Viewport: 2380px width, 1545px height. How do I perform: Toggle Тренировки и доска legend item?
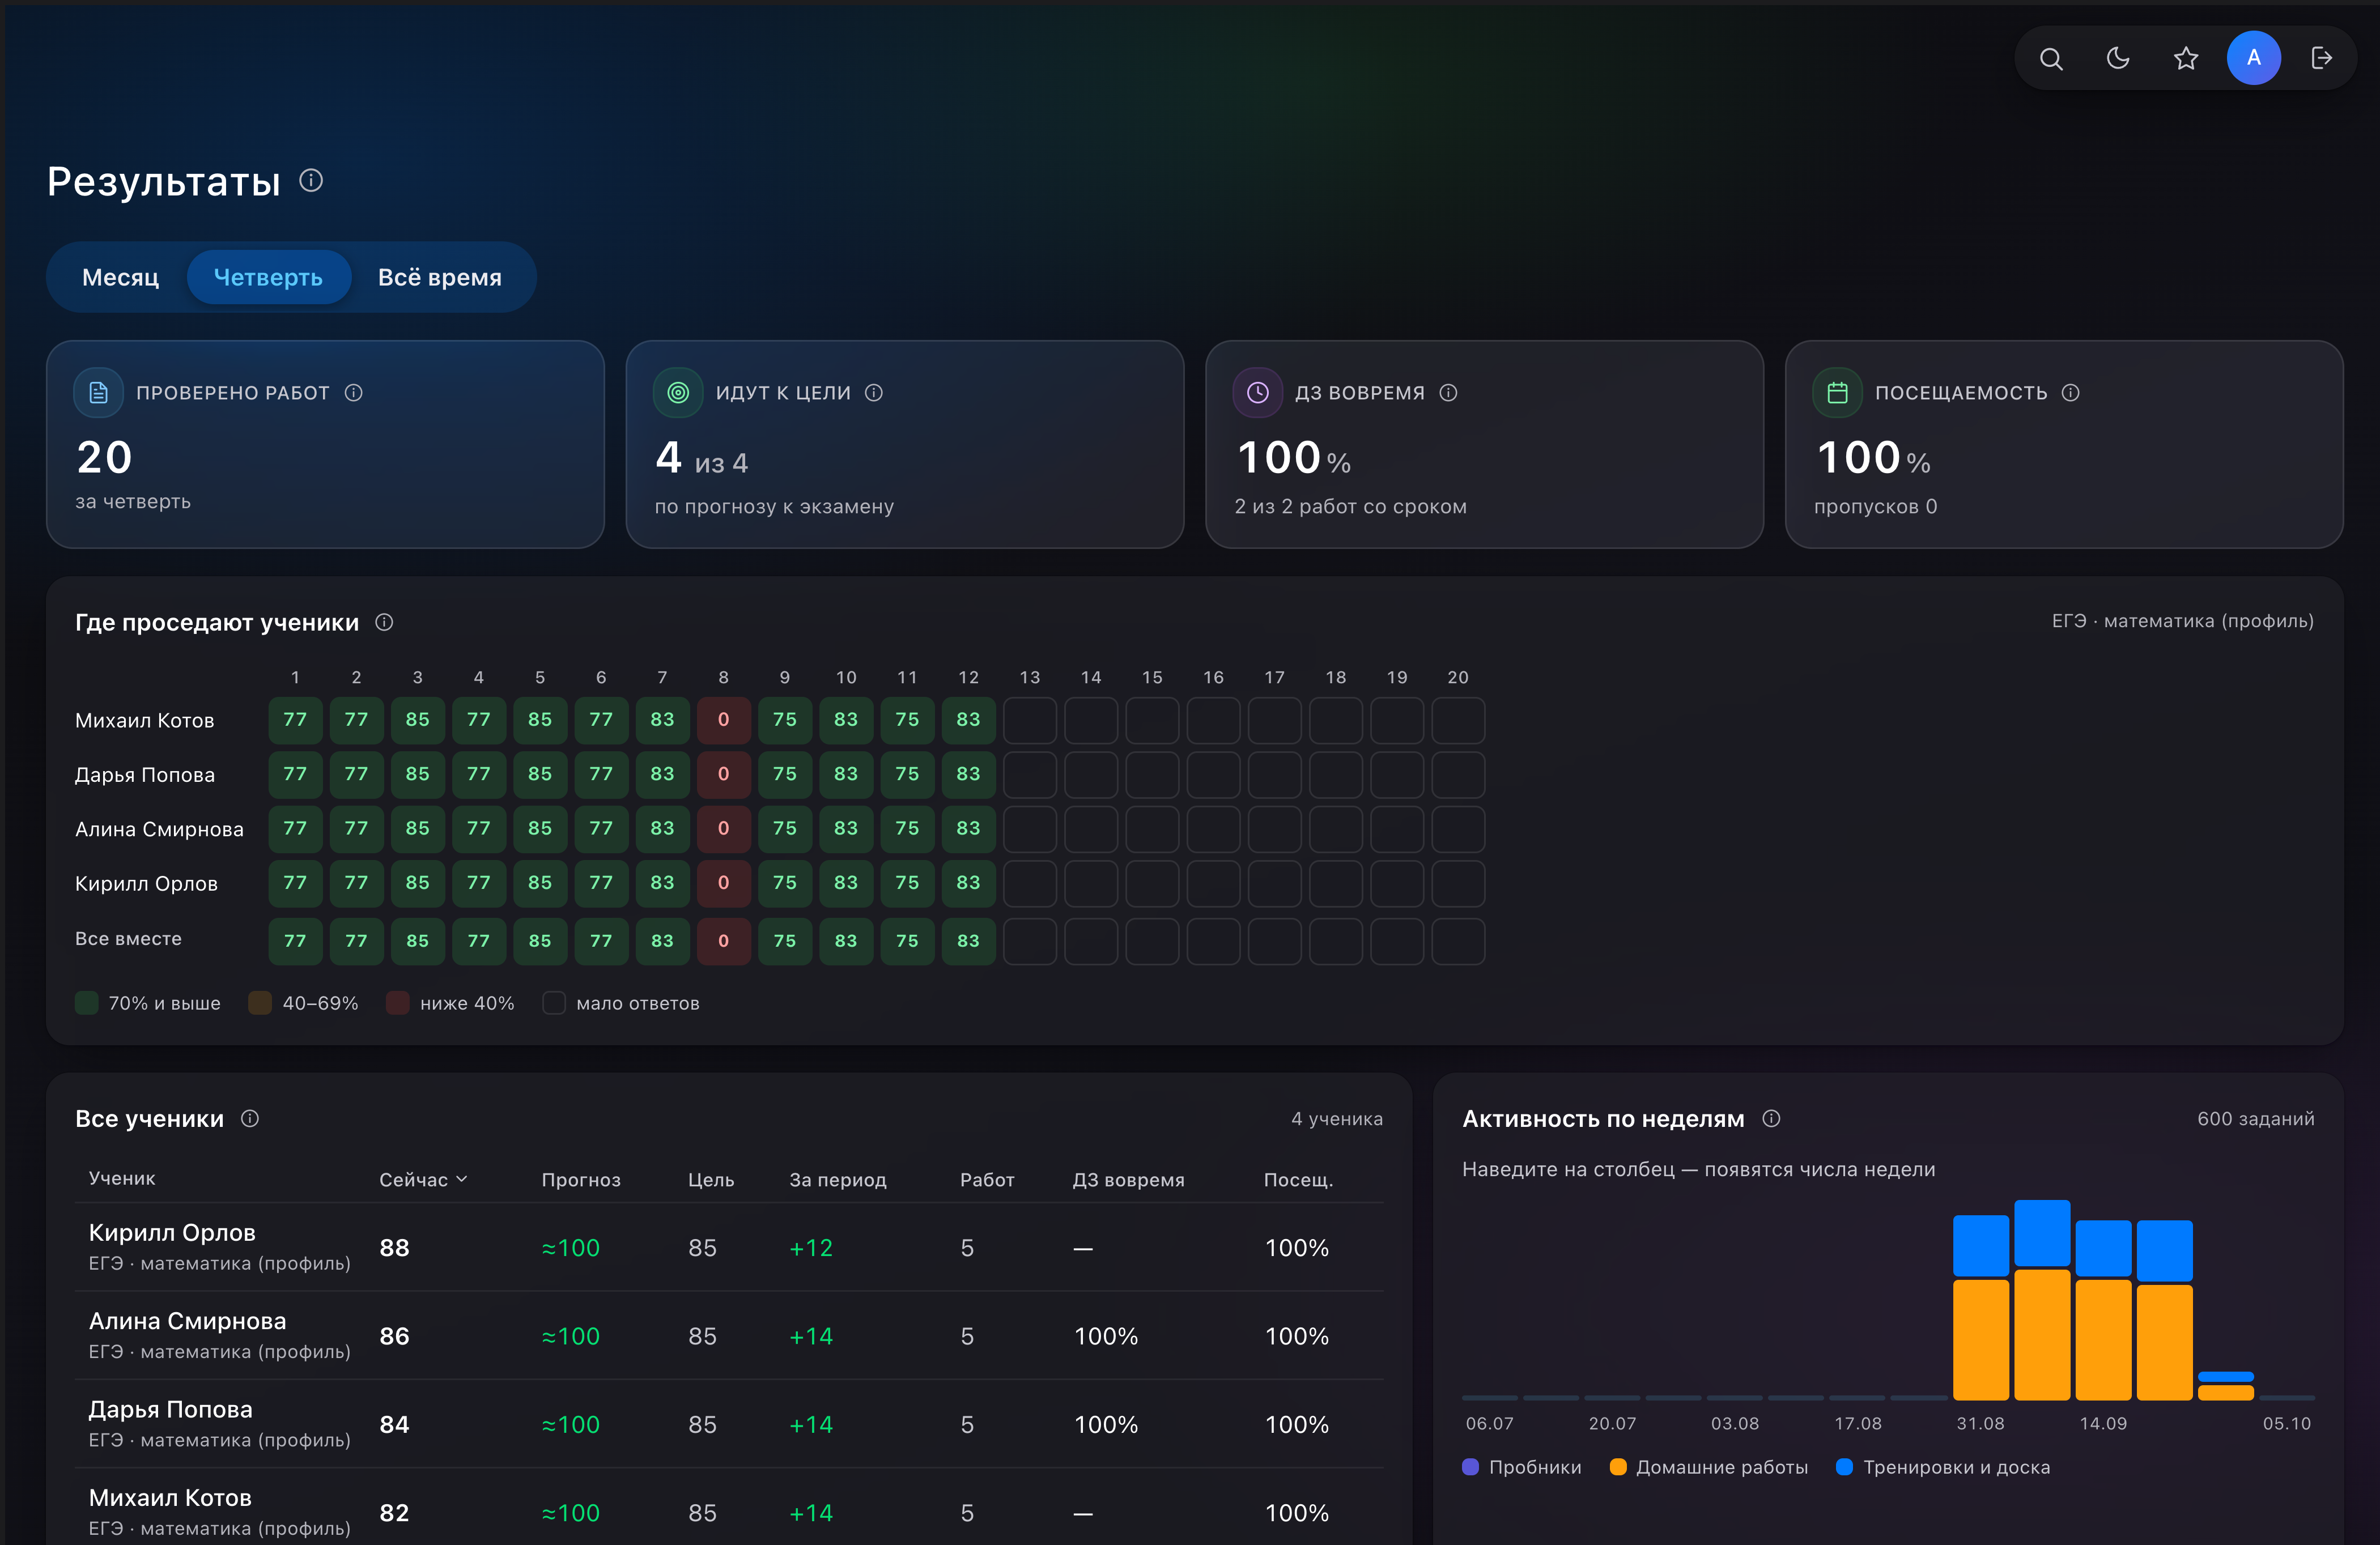click(1943, 1467)
